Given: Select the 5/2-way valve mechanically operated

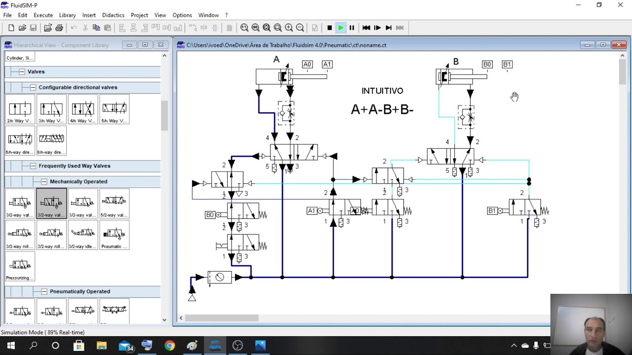Looking at the screenshot, I should pyautogui.click(x=115, y=204).
